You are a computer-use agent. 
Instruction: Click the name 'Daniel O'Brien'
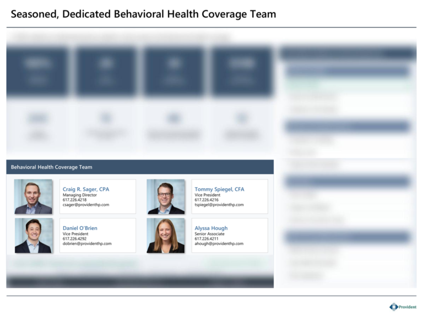(80, 228)
